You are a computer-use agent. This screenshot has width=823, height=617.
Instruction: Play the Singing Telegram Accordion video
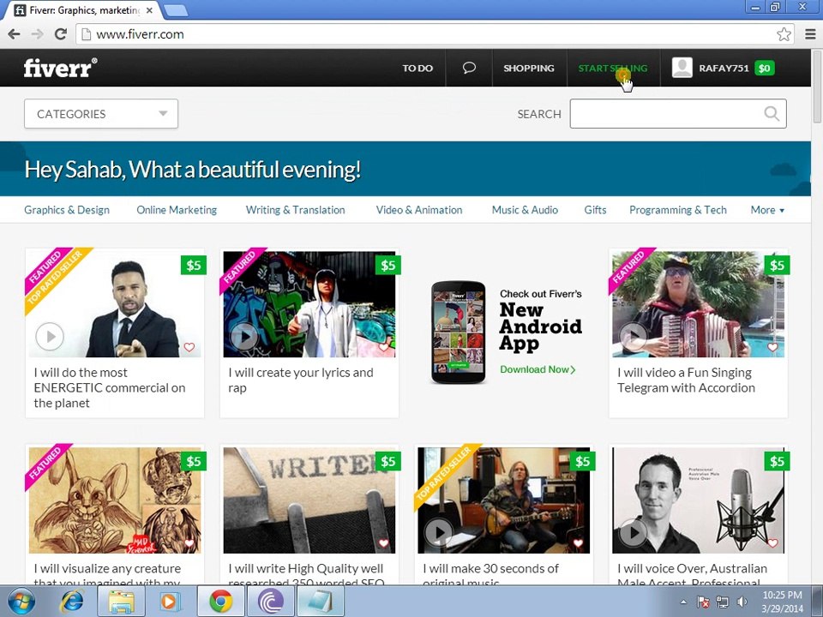coord(634,336)
